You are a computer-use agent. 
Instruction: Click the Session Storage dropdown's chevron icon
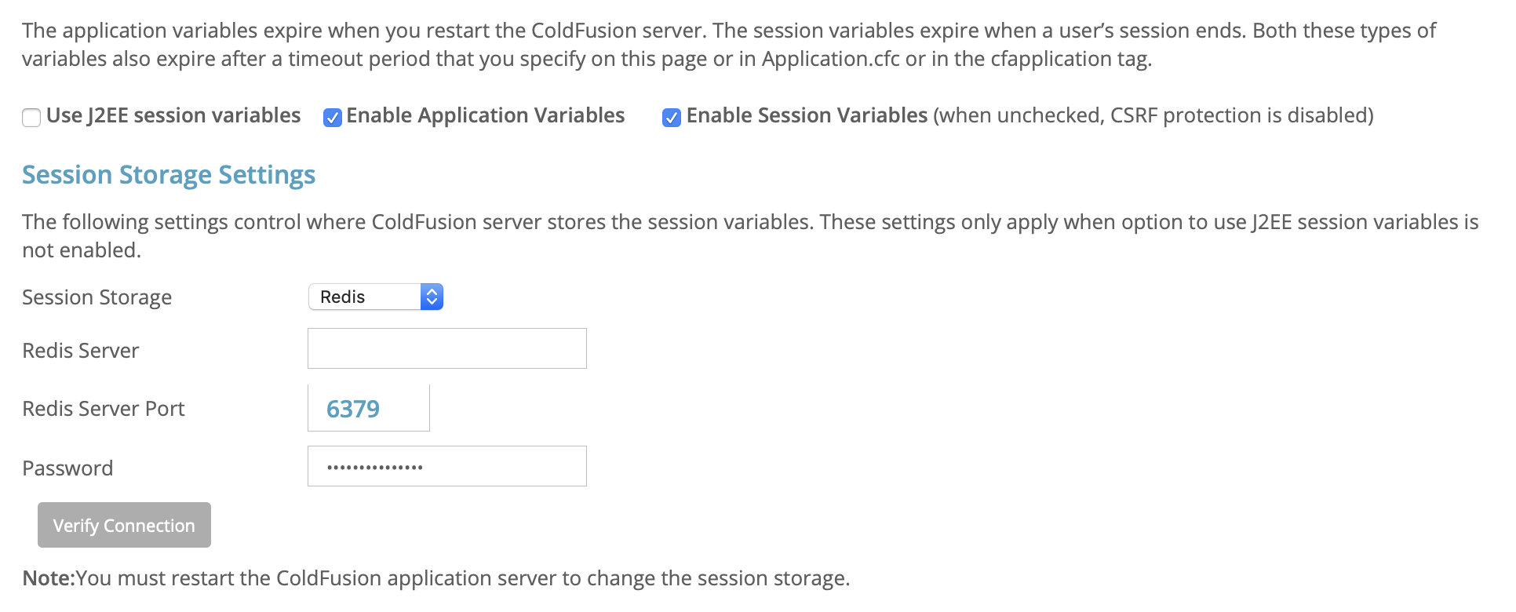(x=432, y=297)
